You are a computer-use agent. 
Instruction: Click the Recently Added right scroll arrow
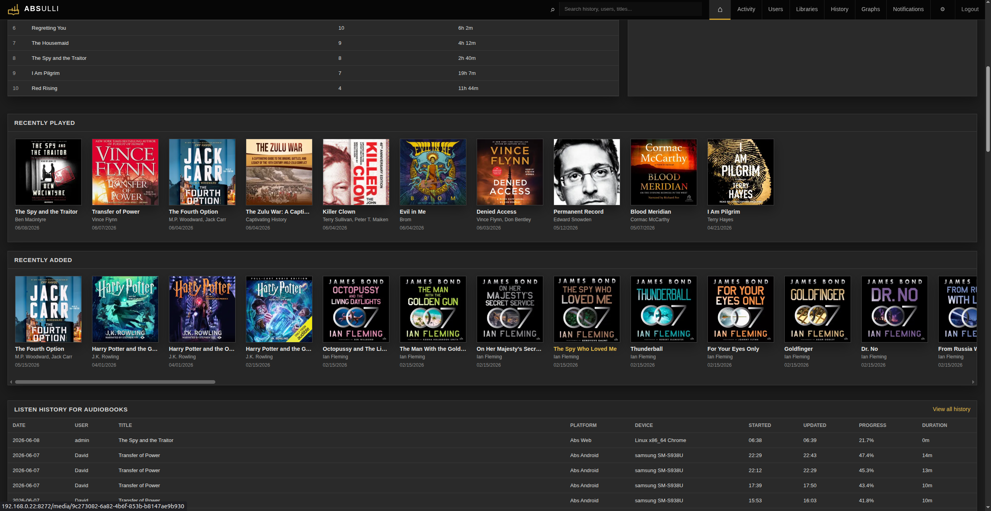(x=973, y=382)
